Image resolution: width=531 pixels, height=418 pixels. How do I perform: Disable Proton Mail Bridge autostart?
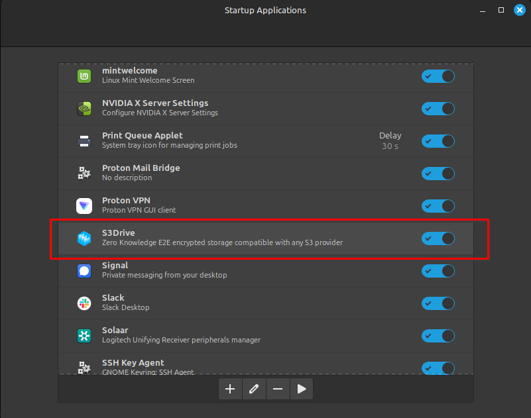point(438,174)
